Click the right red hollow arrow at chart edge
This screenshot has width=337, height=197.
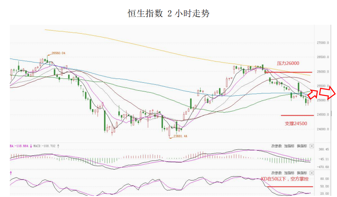click(x=327, y=92)
